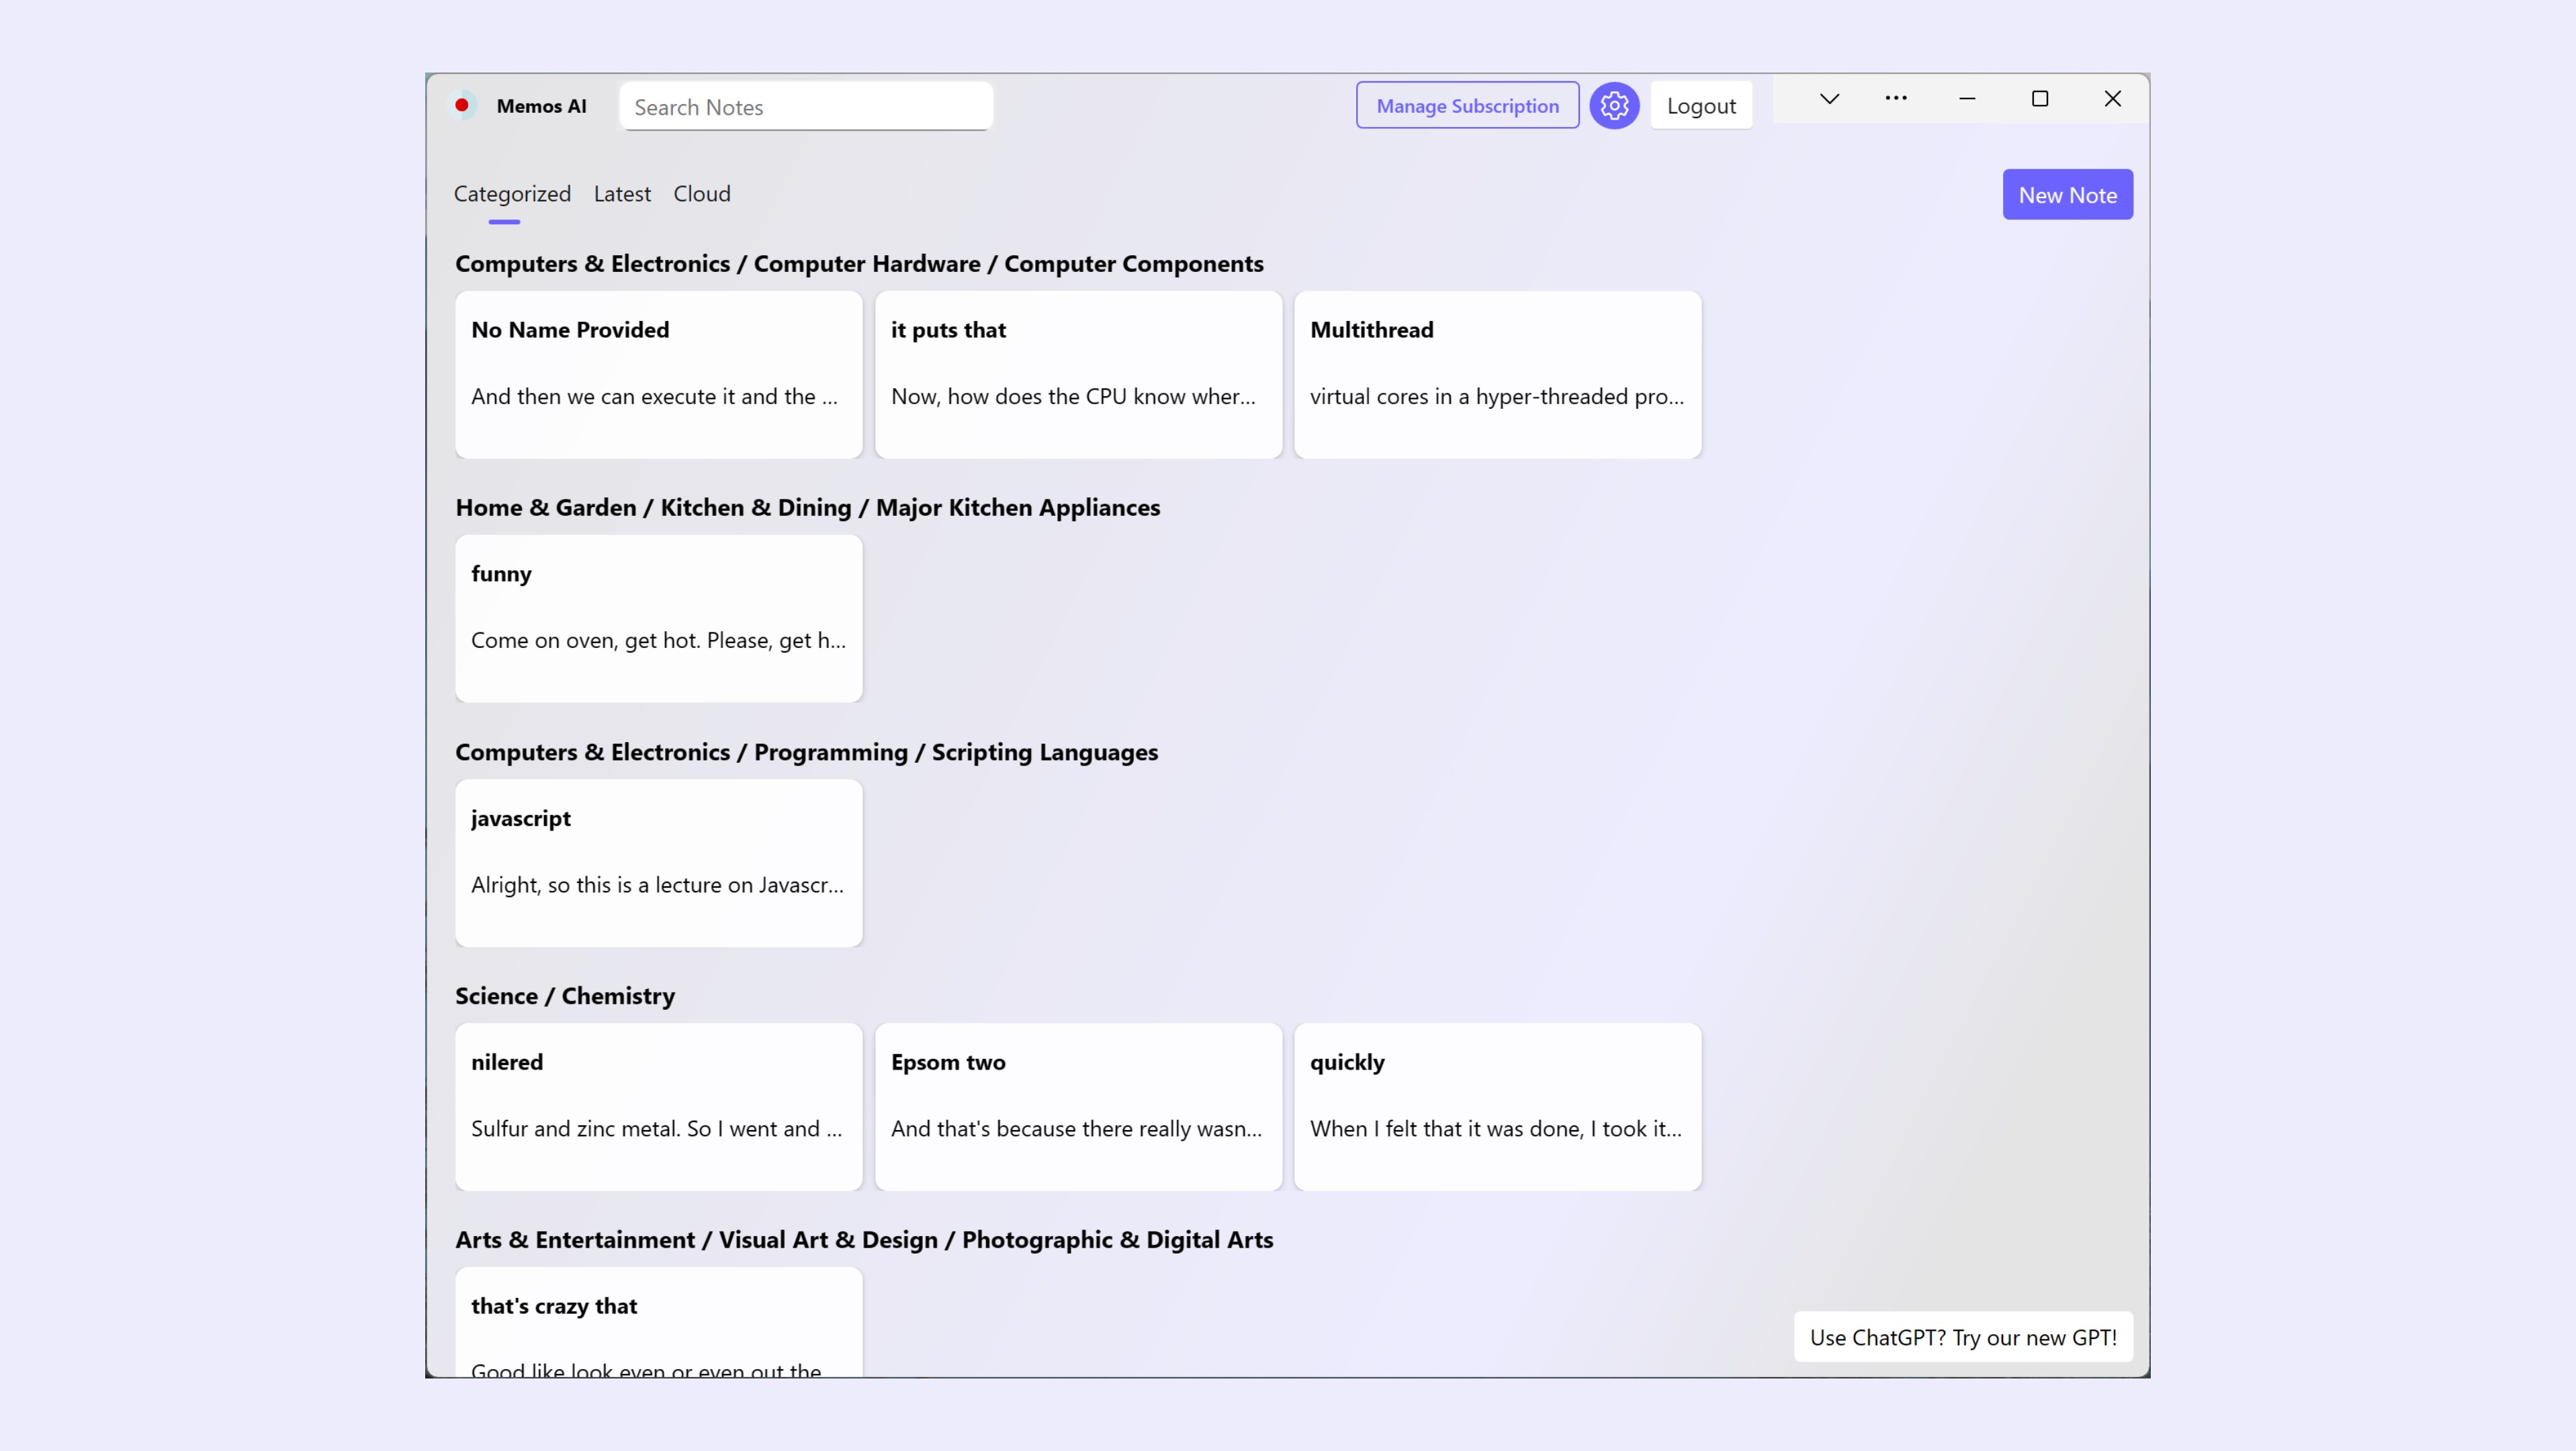Click the Manage Subscription button
Viewport: 2576px width, 1451px height.
pyautogui.click(x=1467, y=105)
